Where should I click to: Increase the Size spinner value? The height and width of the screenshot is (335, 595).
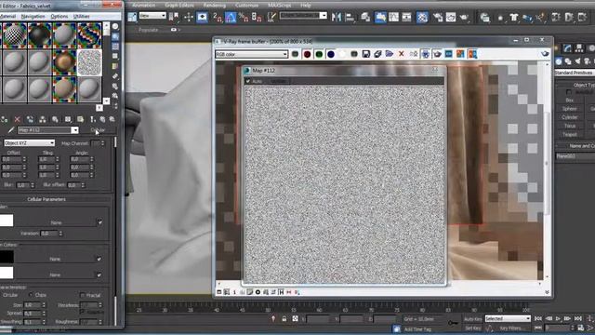click(x=44, y=303)
